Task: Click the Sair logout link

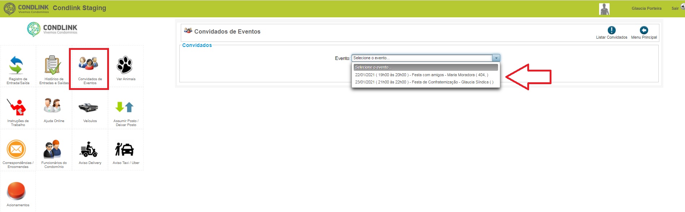Action: click(x=675, y=8)
